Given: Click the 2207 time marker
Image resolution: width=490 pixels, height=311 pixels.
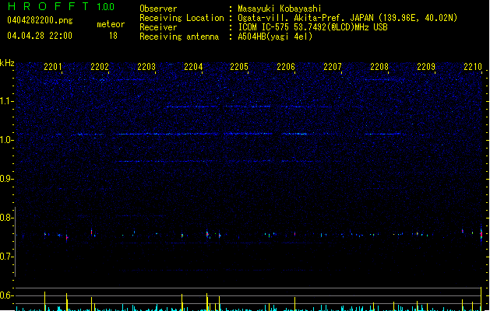Looking at the screenshot, I should point(333,66).
